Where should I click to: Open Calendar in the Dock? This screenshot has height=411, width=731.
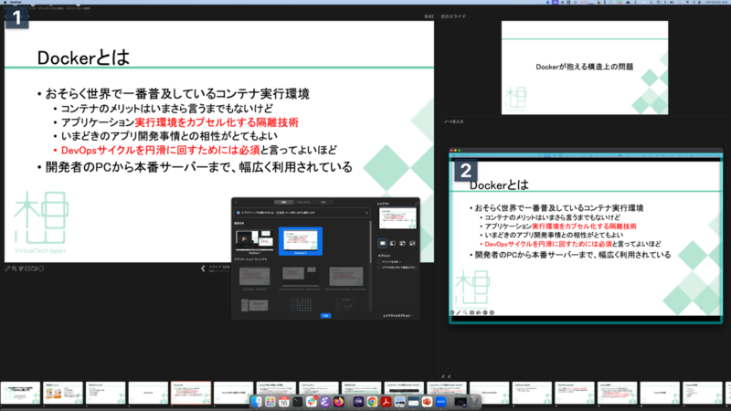tap(283, 402)
